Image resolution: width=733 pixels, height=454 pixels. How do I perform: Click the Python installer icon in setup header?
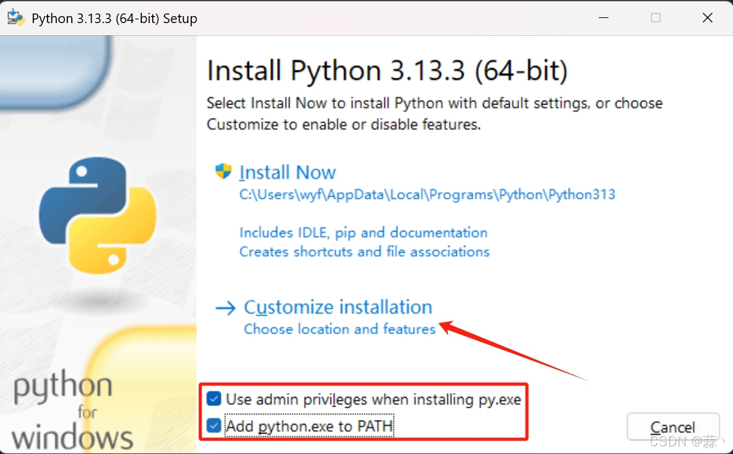point(15,17)
